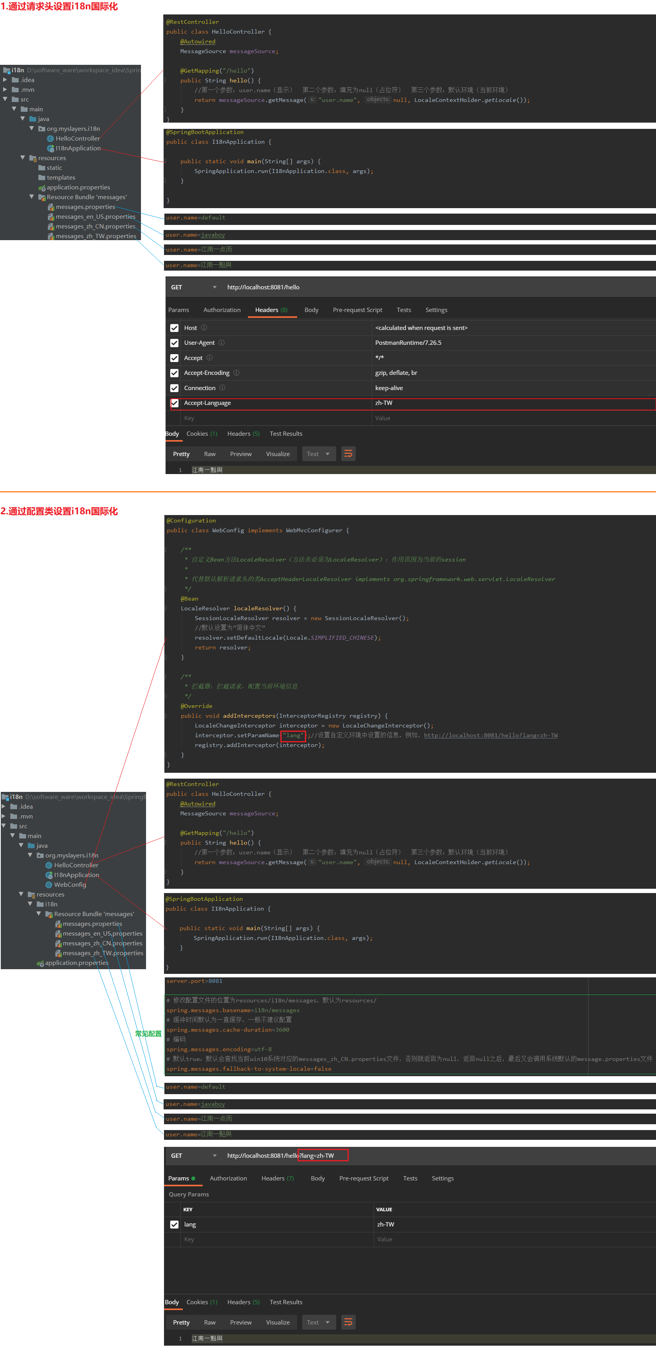Click the info icon beside the Accept header
Image resolution: width=656 pixels, height=1346 pixels.
coord(210,358)
